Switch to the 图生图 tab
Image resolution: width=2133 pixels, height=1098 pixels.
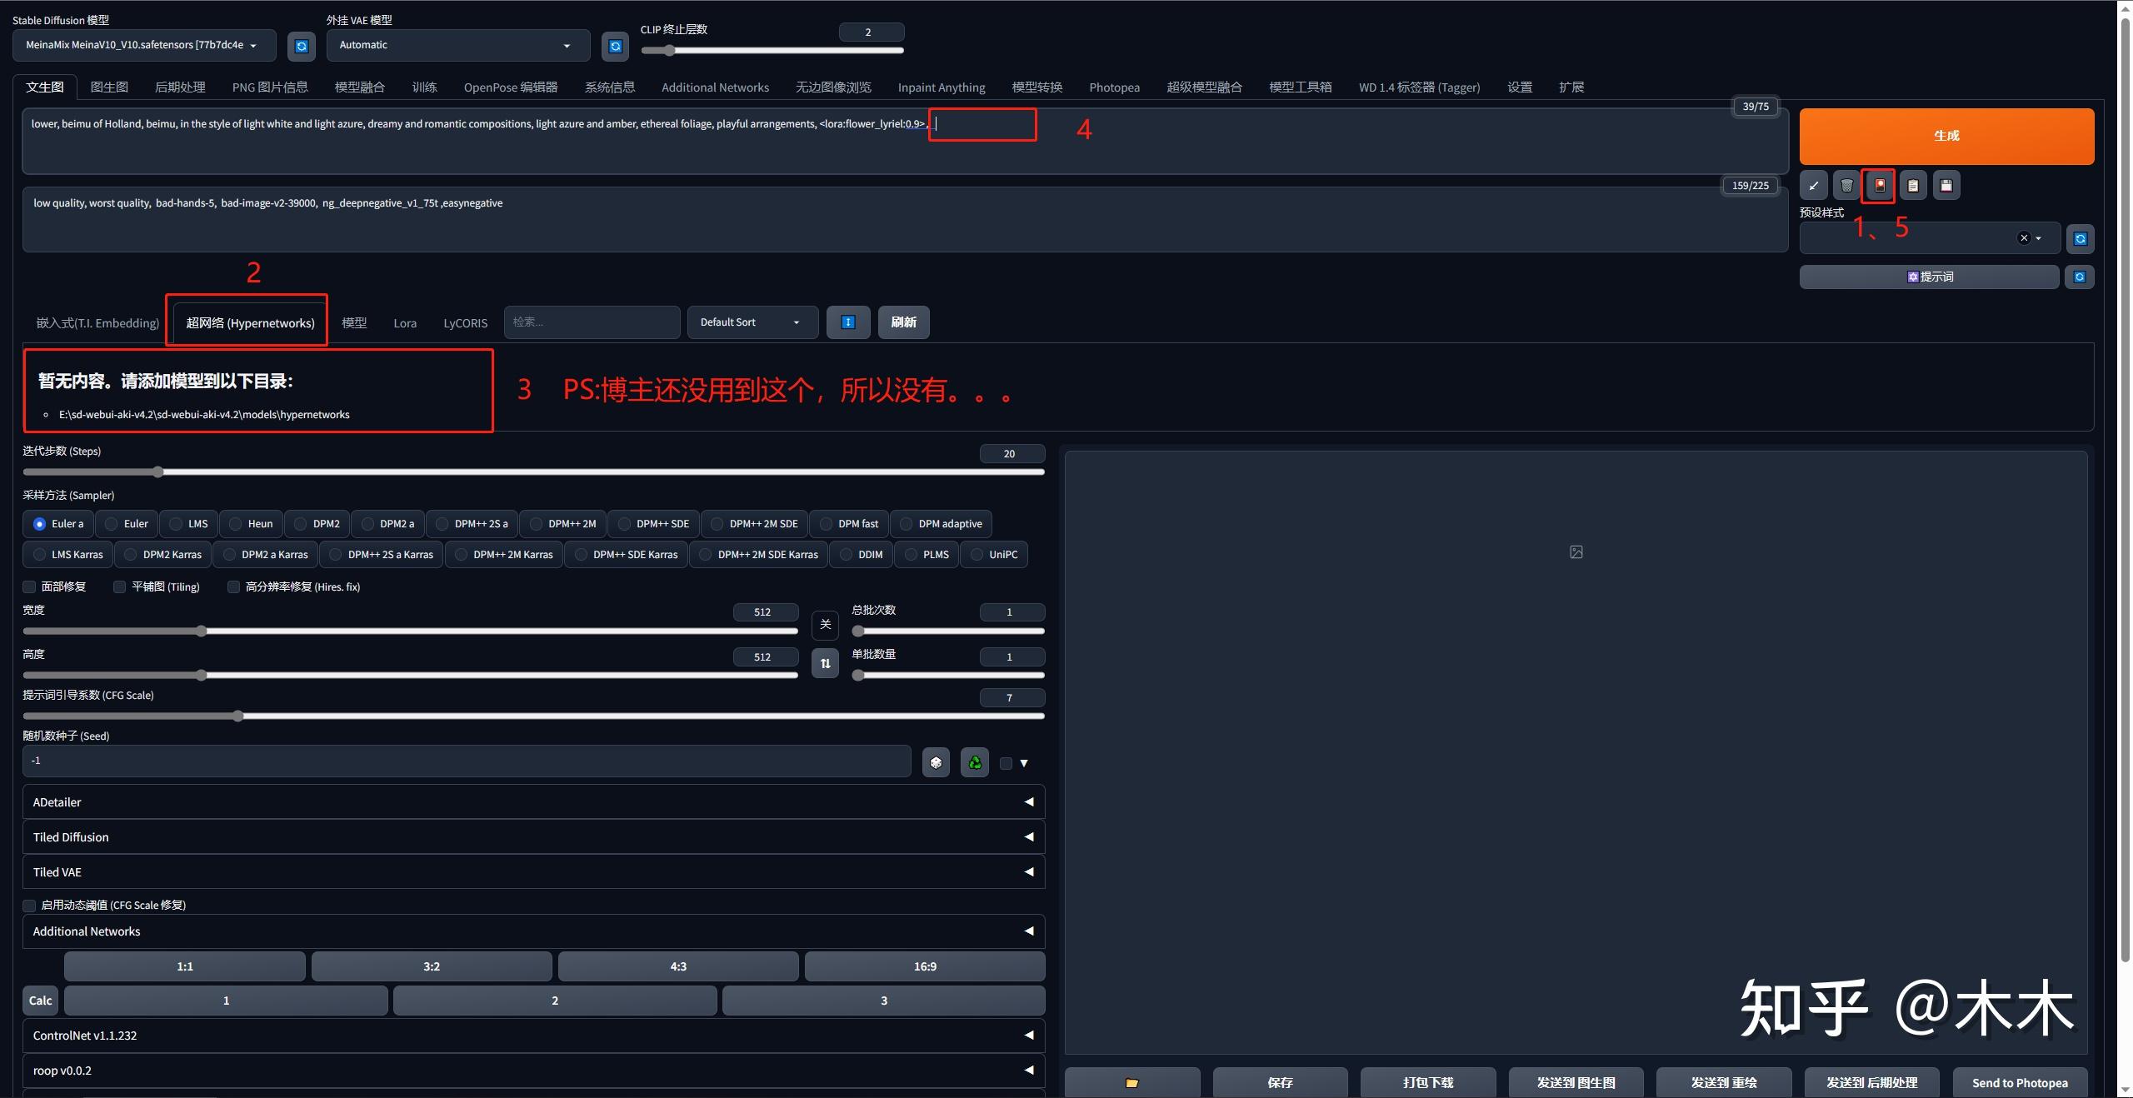(109, 87)
